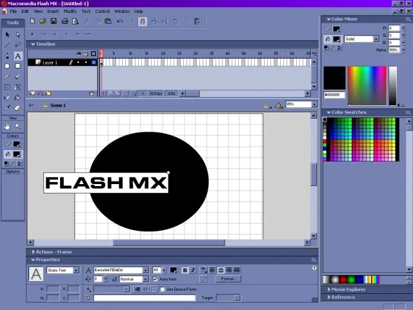413x310 pixels.
Task: Collapse the Color Mixer panel
Action: pos(328,19)
